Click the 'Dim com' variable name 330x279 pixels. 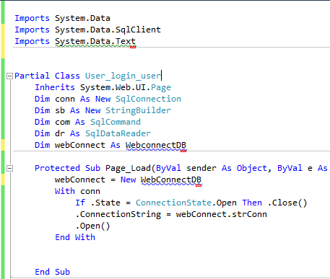[63, 122]
